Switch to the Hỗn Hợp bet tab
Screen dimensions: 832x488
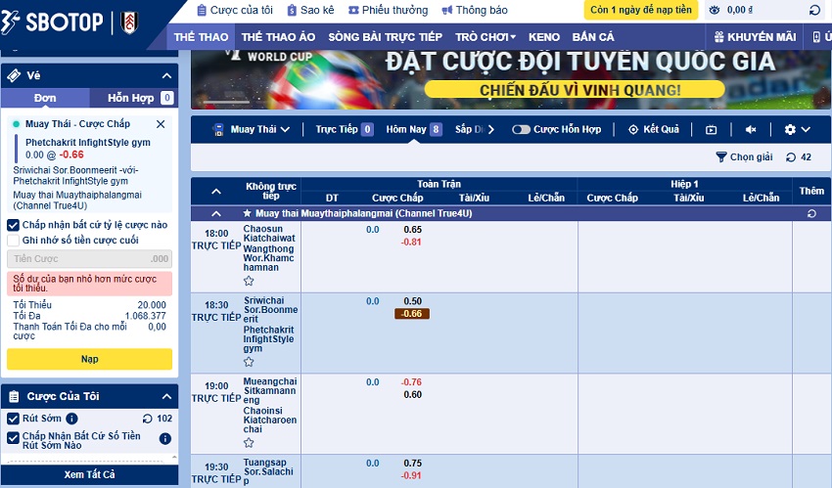coord(134,98)
